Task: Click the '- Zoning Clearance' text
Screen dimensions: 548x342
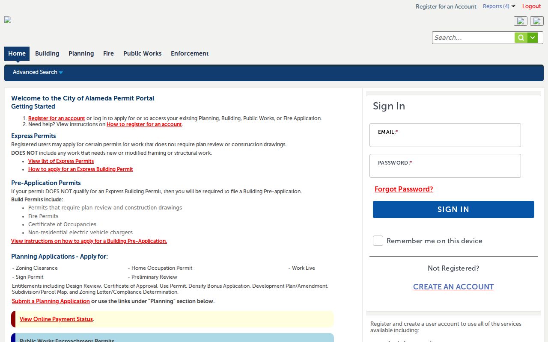Action: coord(35,268)
